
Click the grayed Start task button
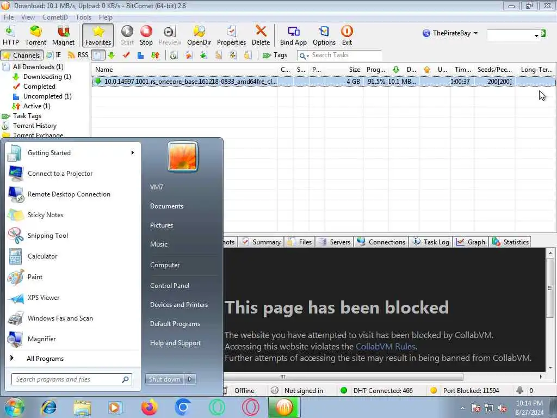tap(127, 35)
